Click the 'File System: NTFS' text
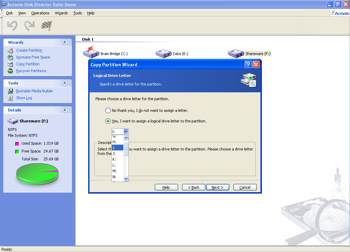The height and width of the screenshot is (252, 350). [x=23, y=135]
